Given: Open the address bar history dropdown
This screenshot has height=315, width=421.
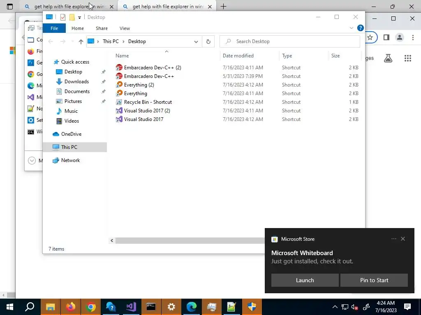Looking at the screenshot, I should tap(196, 41).
